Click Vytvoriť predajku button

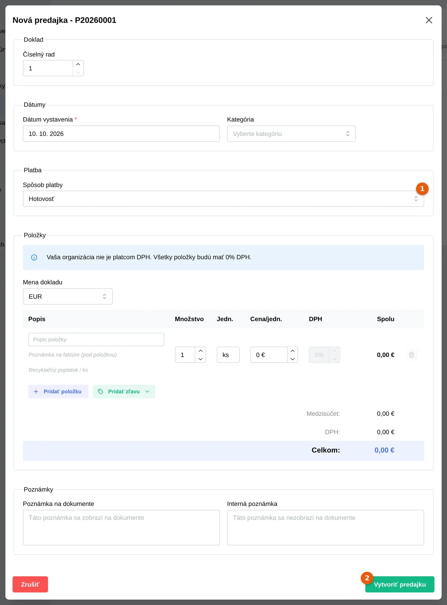(x=400, y=584)
